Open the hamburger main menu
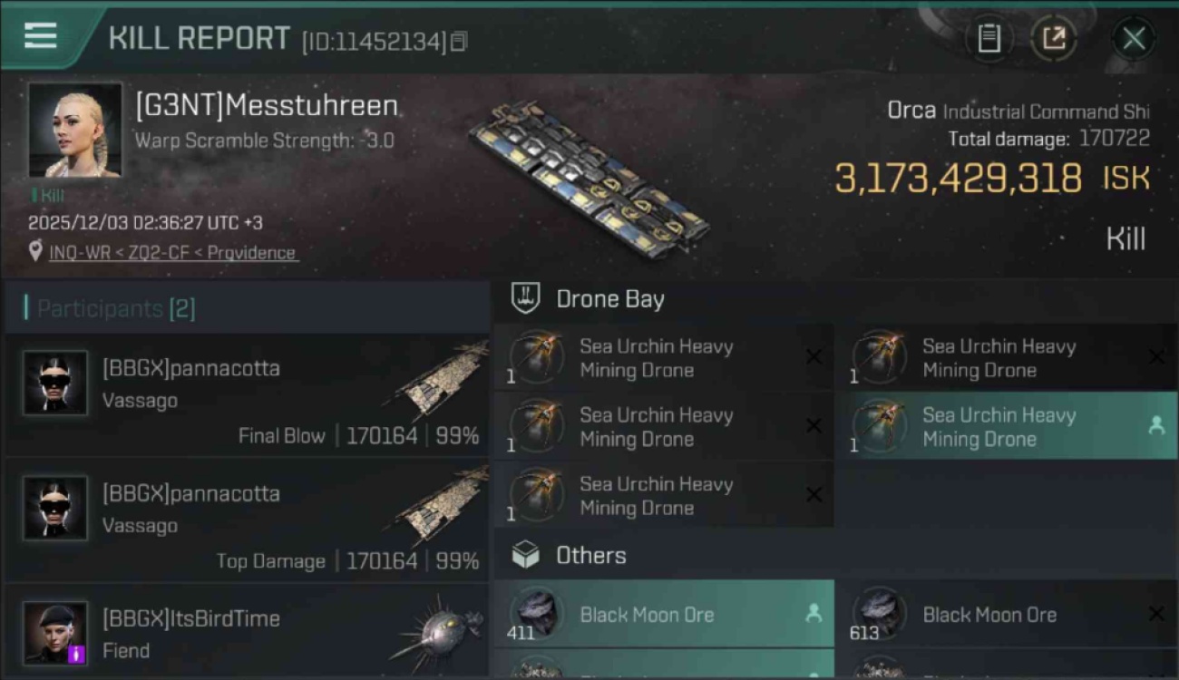 tap(40, 36)
